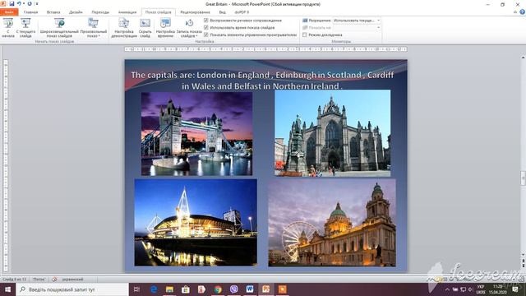
Task: Click Broadcast Slide Show icon
Action: point(59,23)
